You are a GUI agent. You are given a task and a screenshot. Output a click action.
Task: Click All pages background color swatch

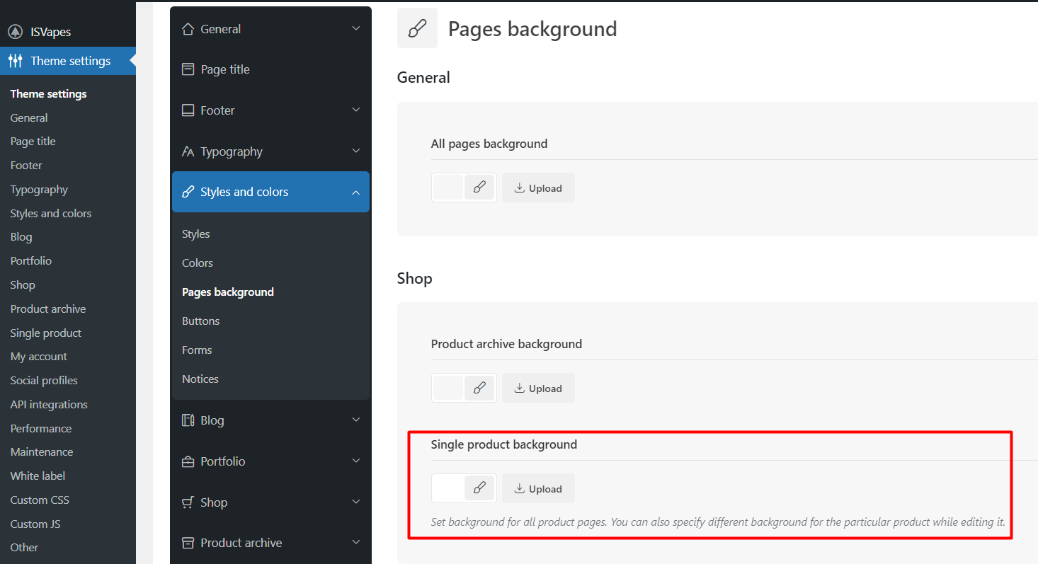[448, 188]
